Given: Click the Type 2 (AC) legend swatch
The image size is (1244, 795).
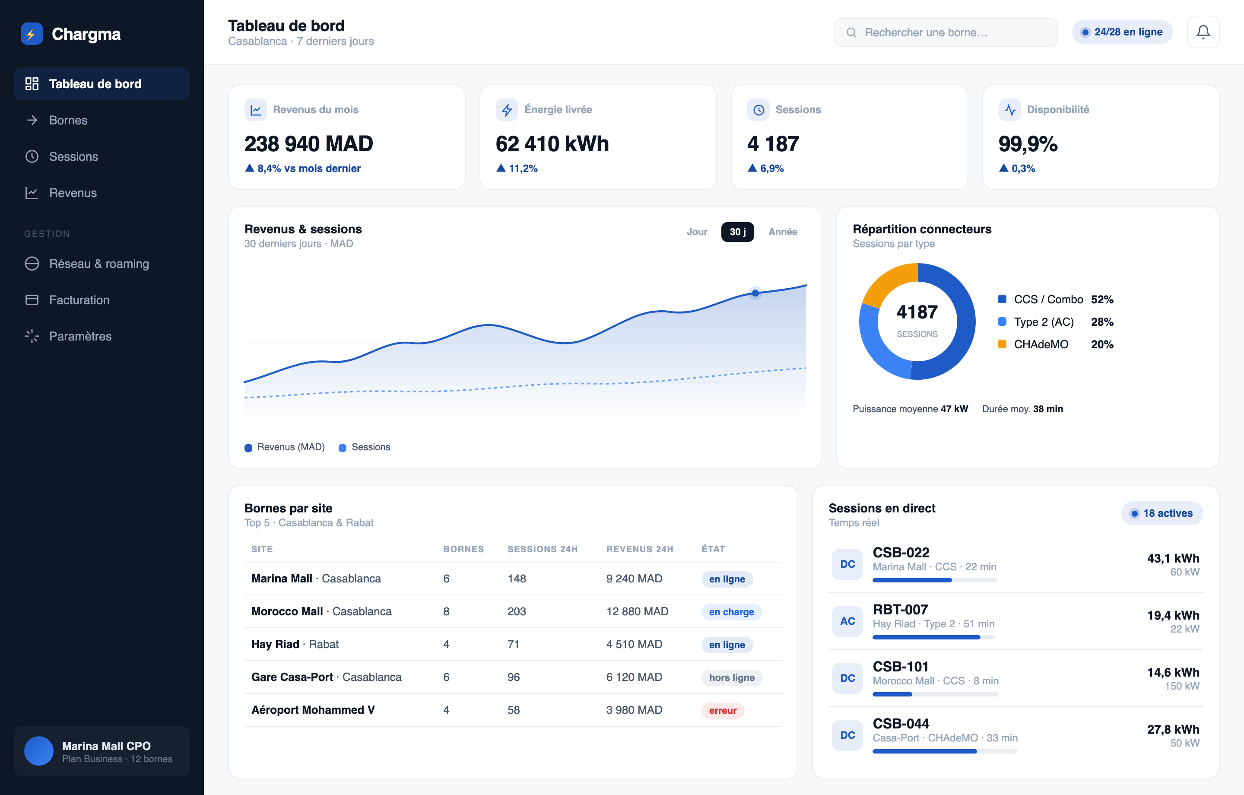Looking at the screenshot, I should pyautogui.click(x=1002, y=321).
